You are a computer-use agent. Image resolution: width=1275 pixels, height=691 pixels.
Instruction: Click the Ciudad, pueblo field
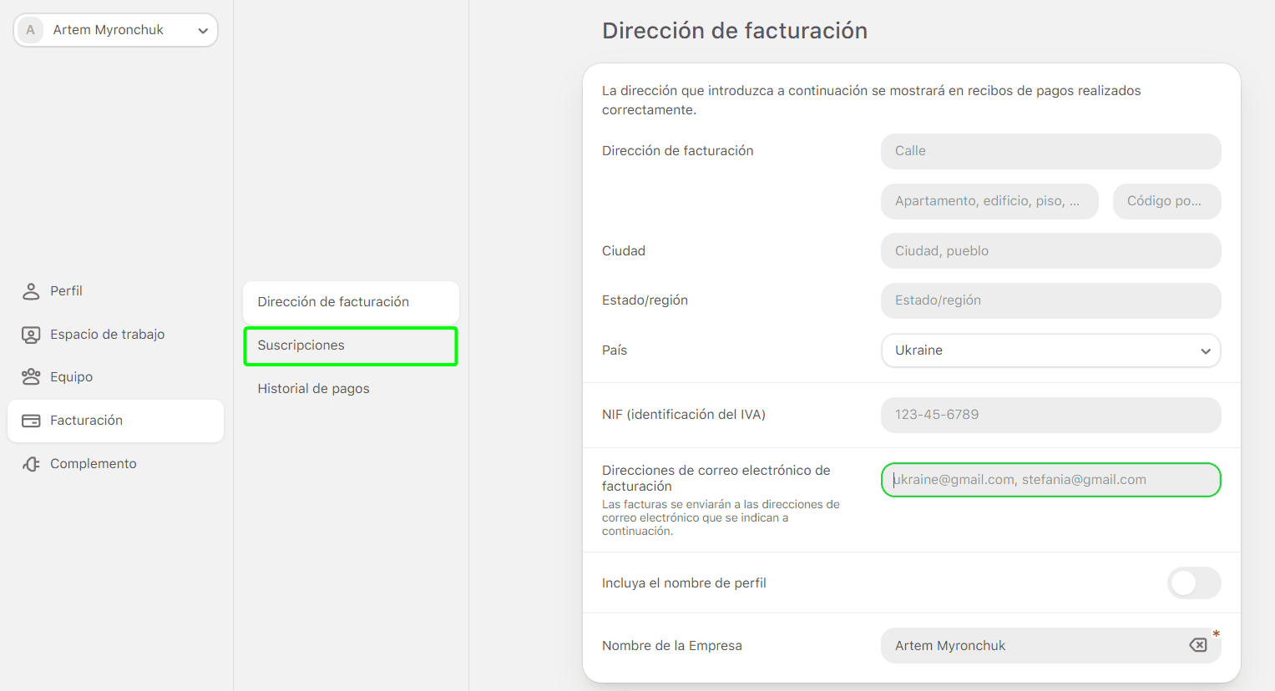click(1050, 250)
